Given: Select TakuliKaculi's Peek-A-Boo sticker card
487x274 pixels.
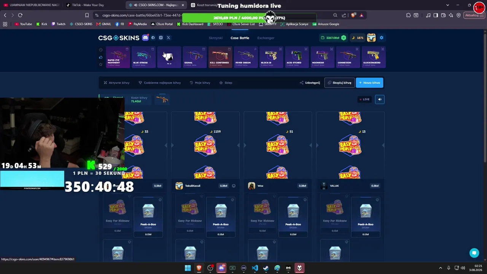Looking at the screenshot, I should [x=221, y=217].
